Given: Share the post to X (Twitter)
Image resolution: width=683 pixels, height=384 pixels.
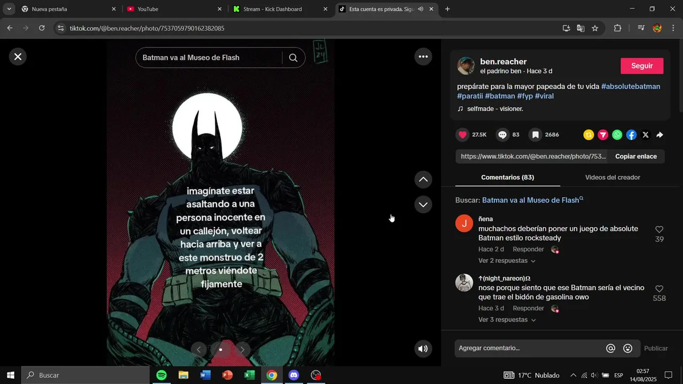Looking at the screenshot, I should [x=646, y=135].
